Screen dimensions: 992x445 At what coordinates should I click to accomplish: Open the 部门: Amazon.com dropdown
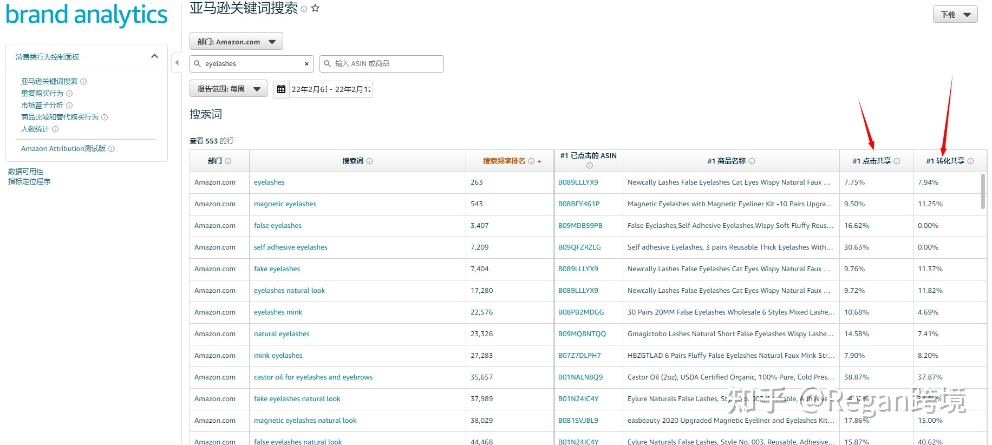(236, 42)
